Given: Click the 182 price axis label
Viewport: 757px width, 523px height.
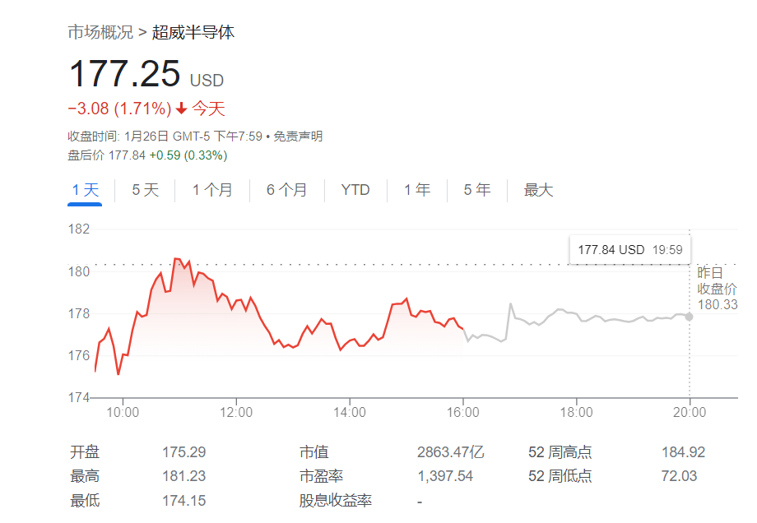Looking at the screenshot, I should (79, 229).
